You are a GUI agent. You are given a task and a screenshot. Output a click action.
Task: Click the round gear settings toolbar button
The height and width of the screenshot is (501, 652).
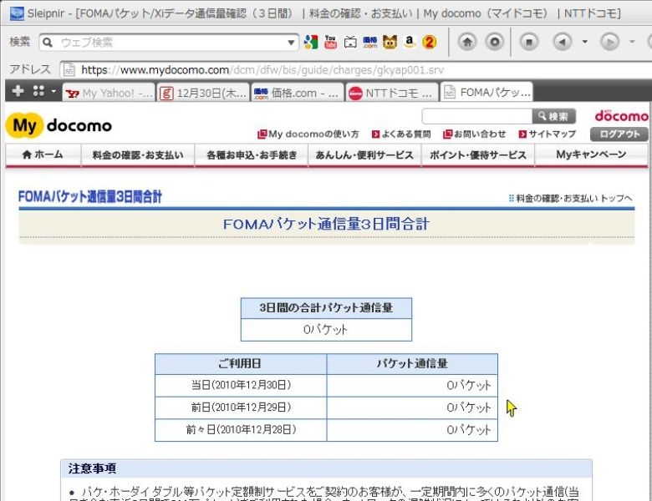click(494, 42)
